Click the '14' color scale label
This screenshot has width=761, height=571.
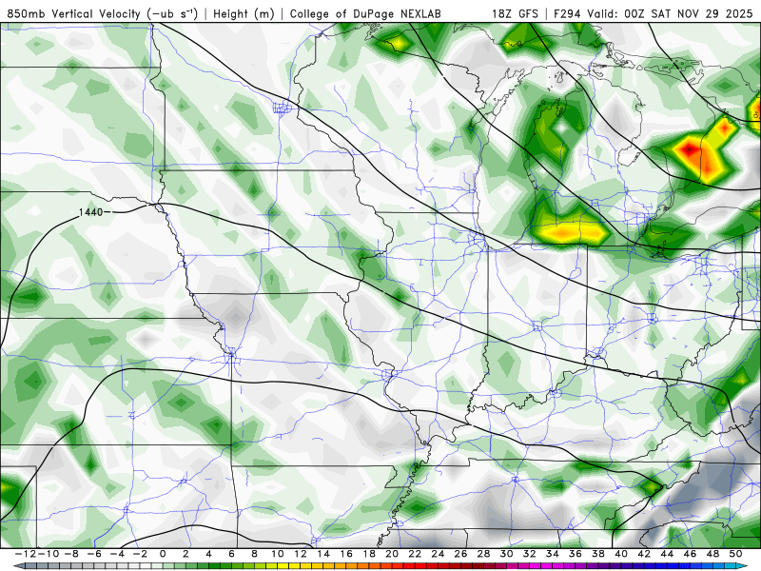(x=323, y=554)
